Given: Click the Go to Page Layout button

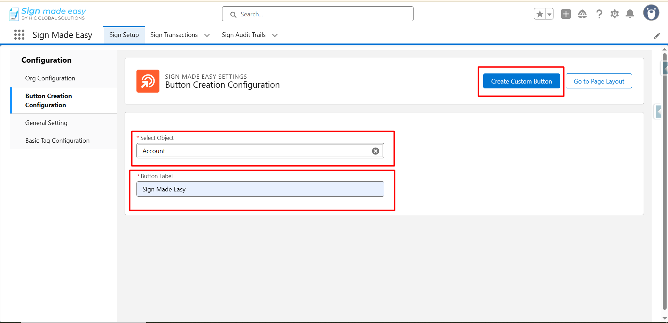Looking at the screenshot, I should [x=598, y=81].
